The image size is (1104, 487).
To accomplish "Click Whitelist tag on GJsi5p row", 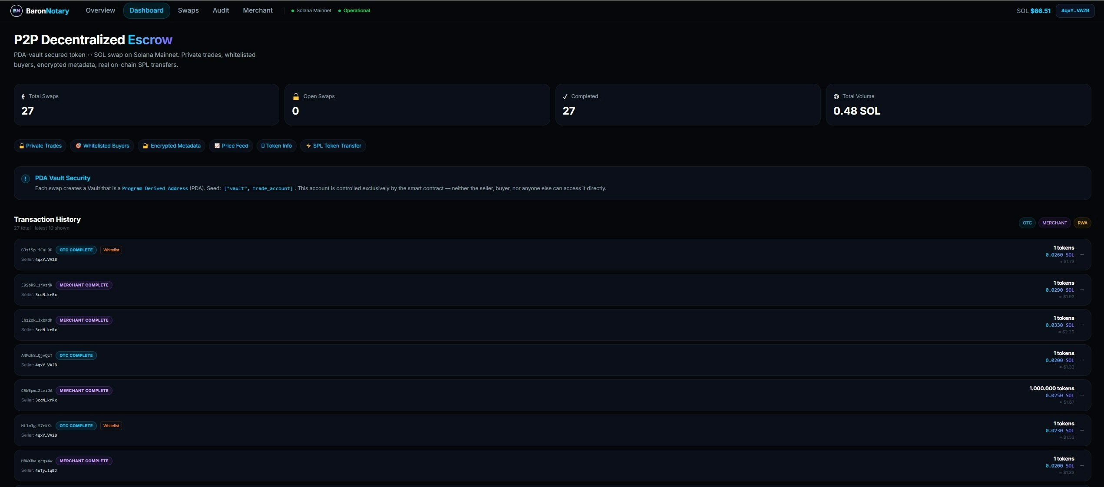I will (111, 250).
